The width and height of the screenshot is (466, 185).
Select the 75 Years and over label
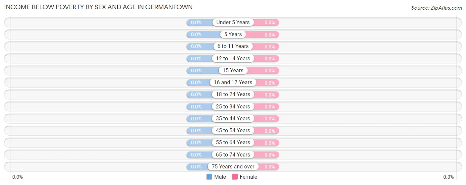[x=233, y=167]
